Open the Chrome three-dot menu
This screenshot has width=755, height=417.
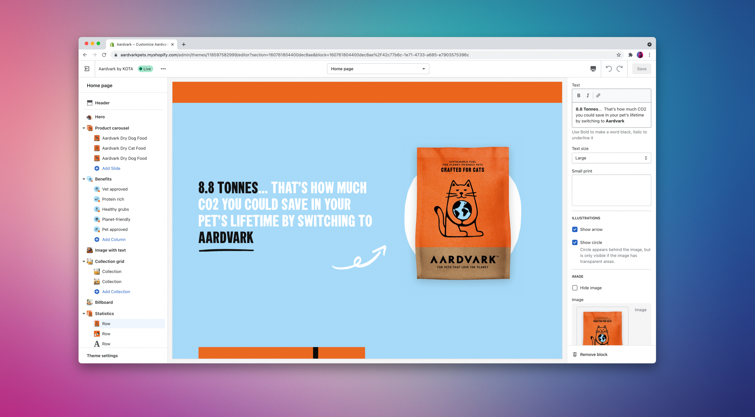[x=650, y=55]
